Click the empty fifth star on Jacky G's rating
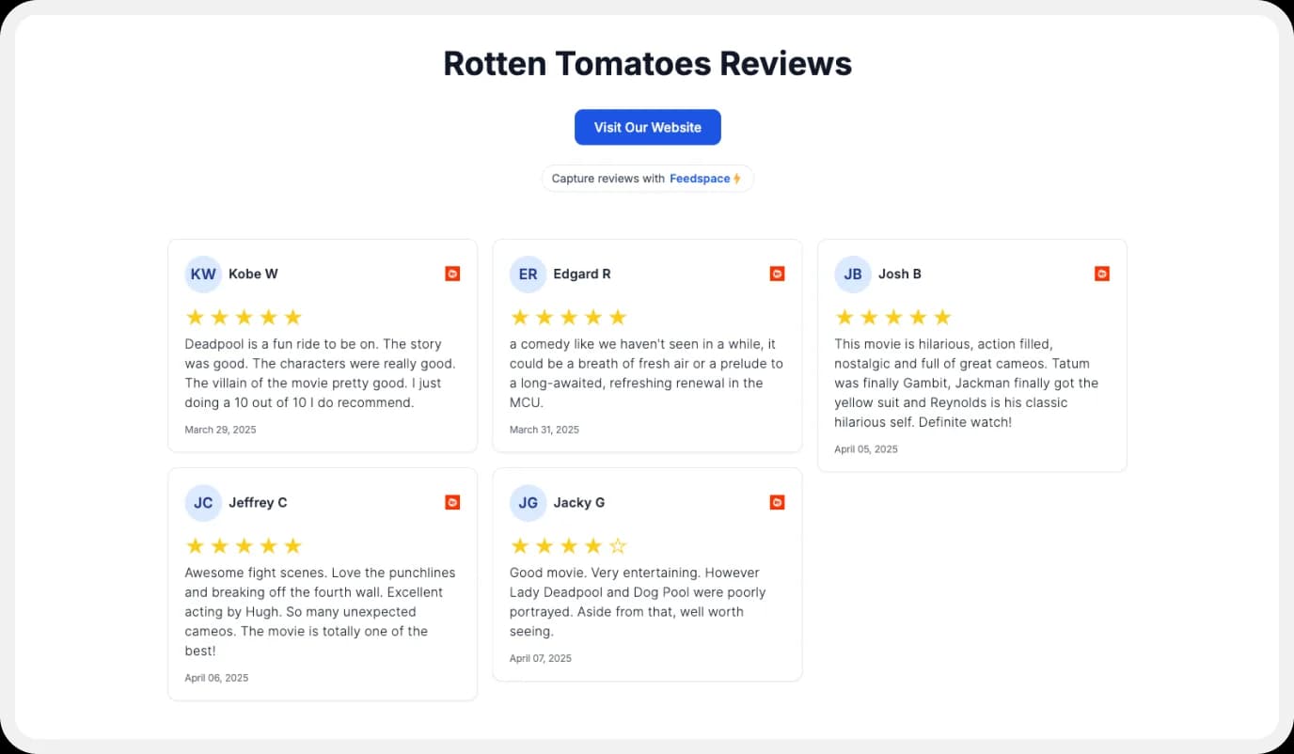Image resolution: width=1294 pixels, height=754 pixels. 619,545
